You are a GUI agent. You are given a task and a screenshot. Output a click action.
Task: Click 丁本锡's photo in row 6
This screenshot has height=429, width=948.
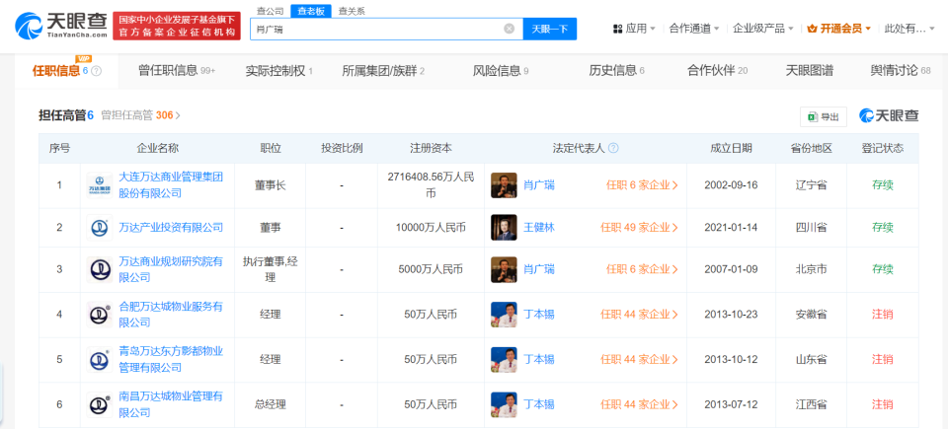click(x=504, y=404)
